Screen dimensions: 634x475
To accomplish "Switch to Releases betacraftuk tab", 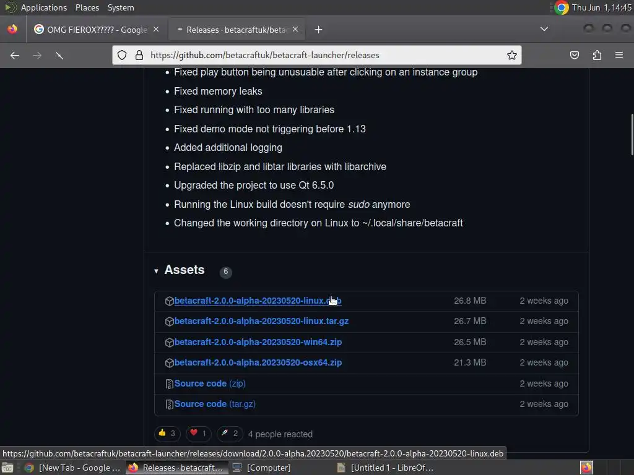I will click(x=237, y=30).
